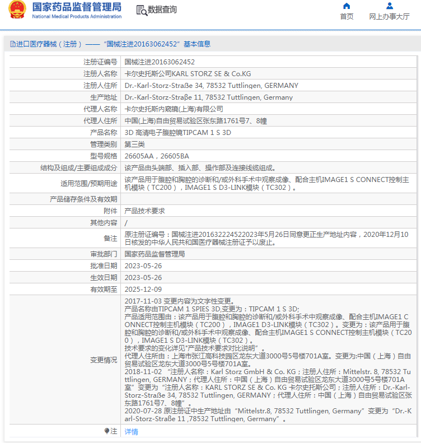This screenshot has width=421, height=443.
Task: Click product name 3D 高清电子腹腔镜TIPCAM value
Action: [x=177, y=133]
